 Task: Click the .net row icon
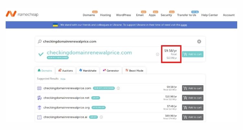39,98
